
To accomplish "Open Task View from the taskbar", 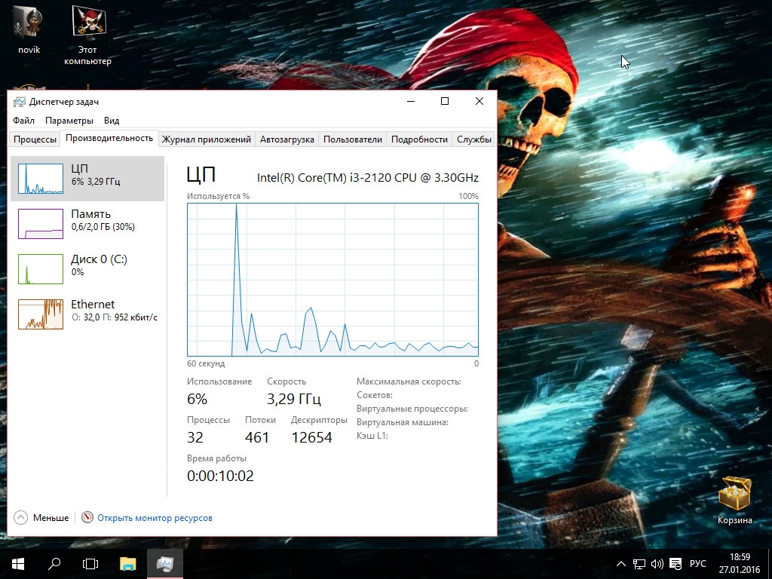I will [x=90, y=563].
